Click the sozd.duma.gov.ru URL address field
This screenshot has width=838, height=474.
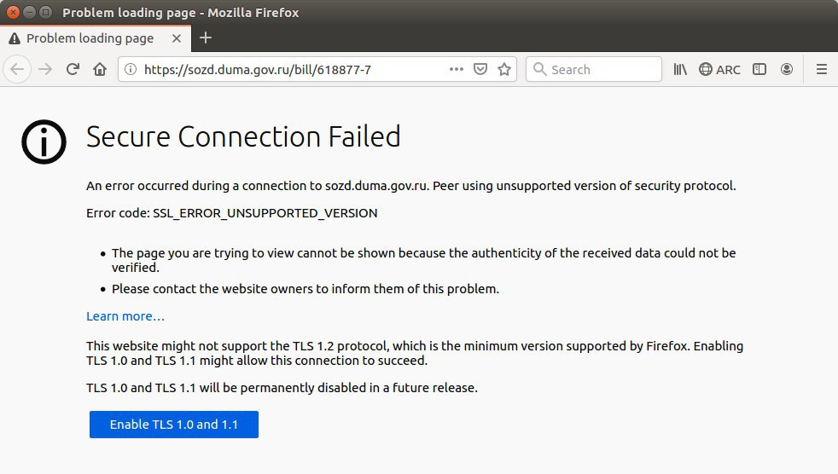click(294, 69)
